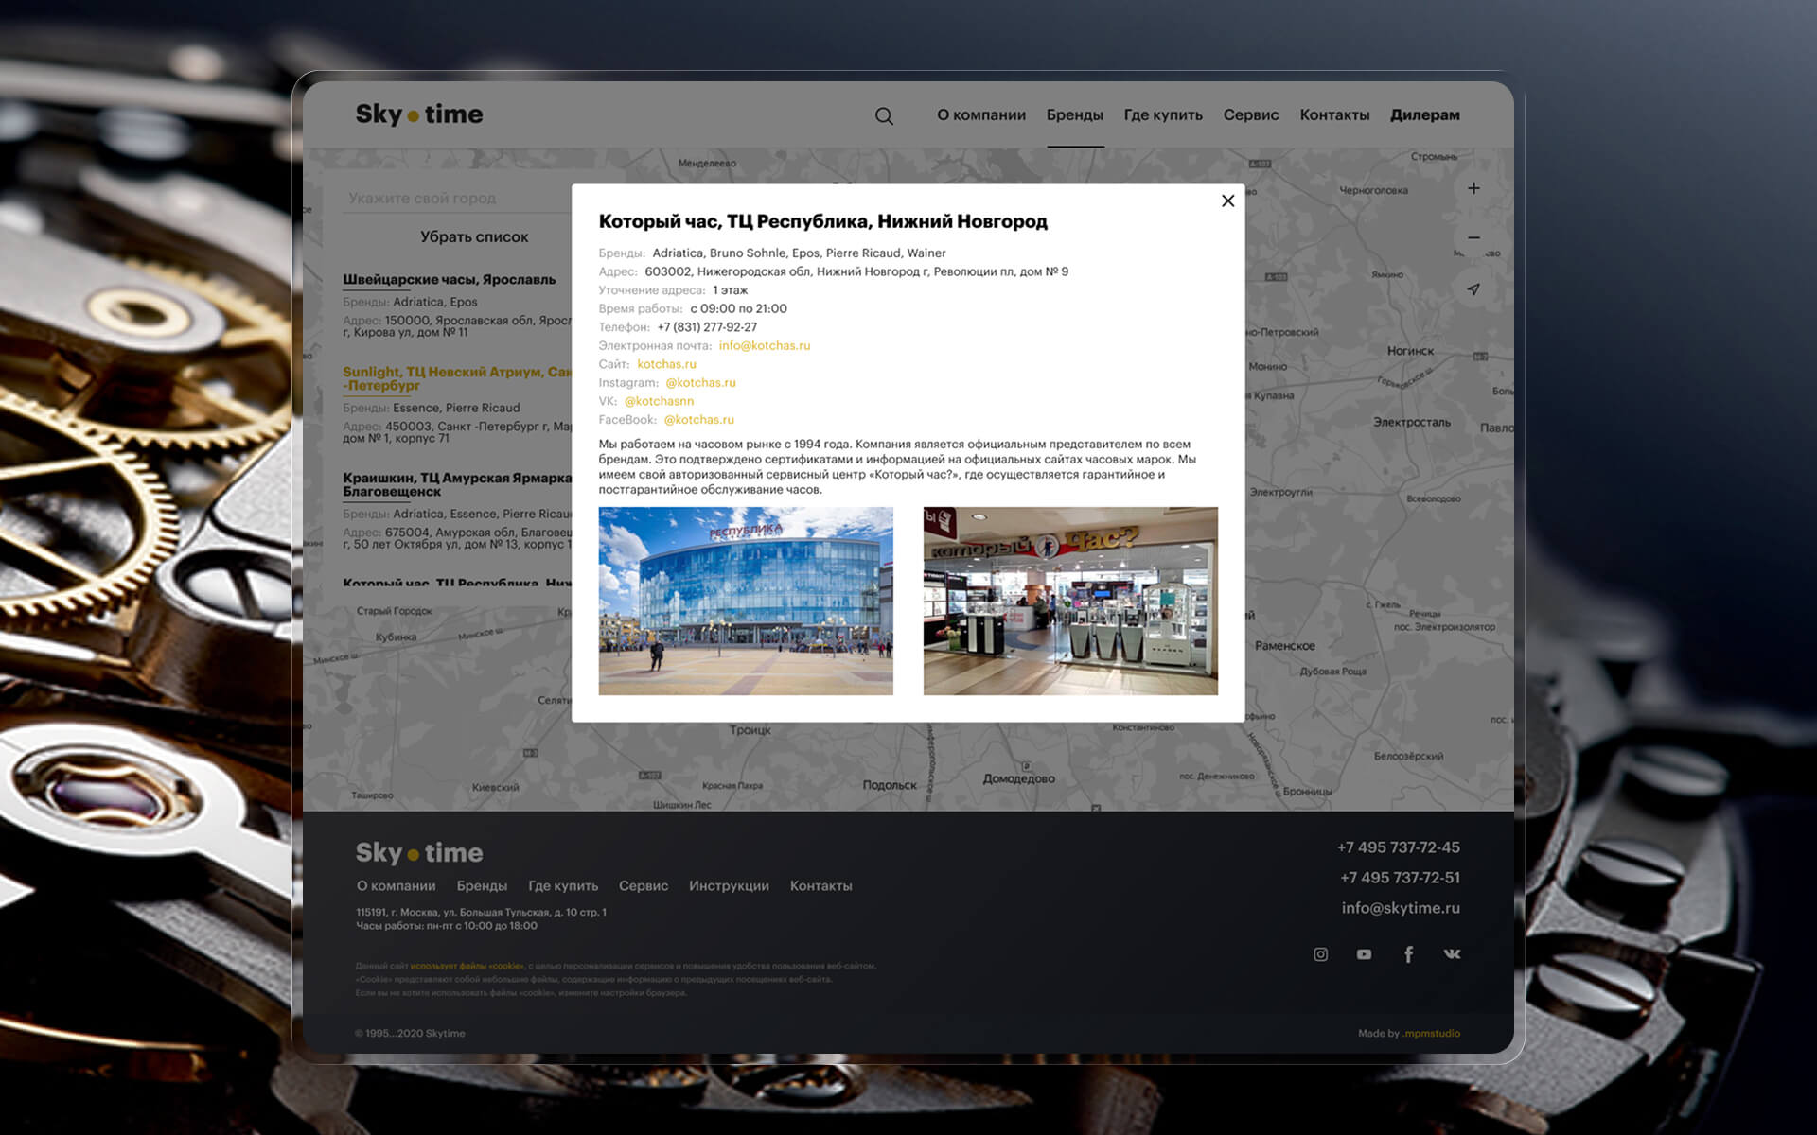Open the Республика mall building photo
This screenshot has height=1135, width=1817.
(746, 601)
